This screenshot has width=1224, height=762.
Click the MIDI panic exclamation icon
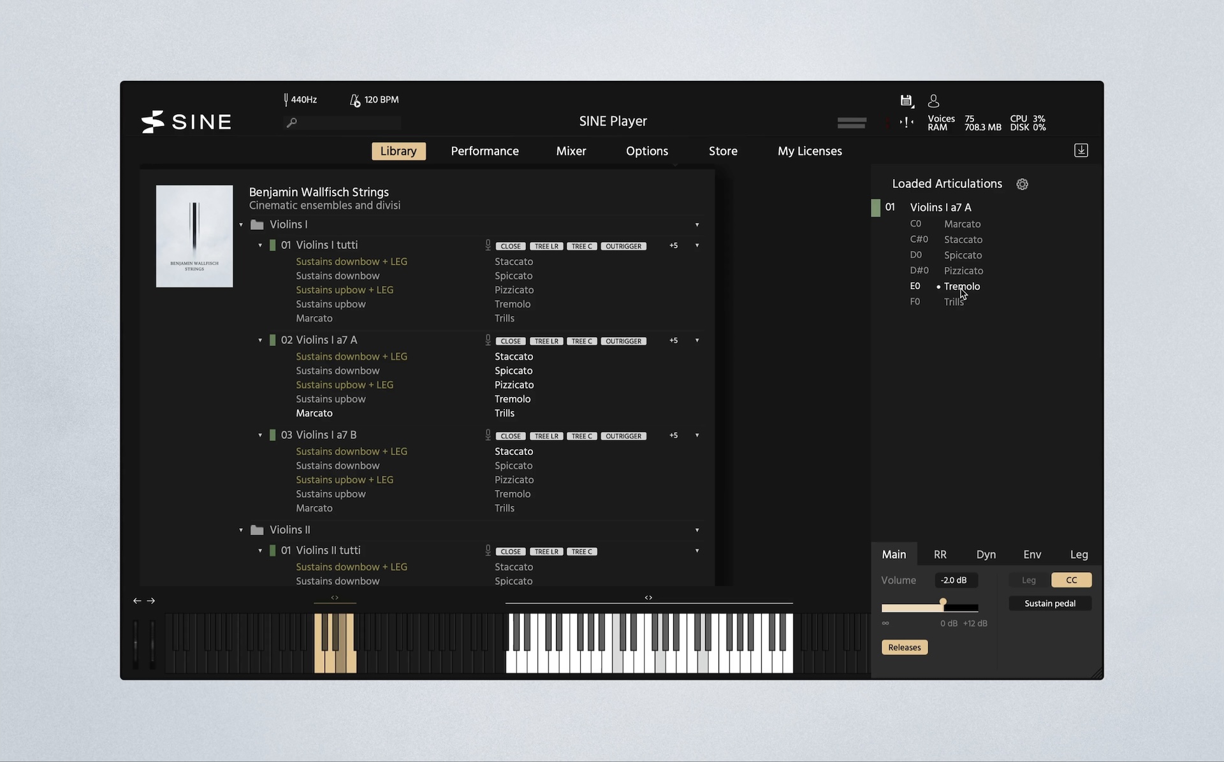pos(907,122)
